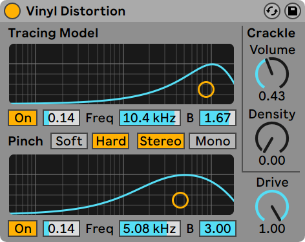Select Soft pinch mode

coord(69,141)
